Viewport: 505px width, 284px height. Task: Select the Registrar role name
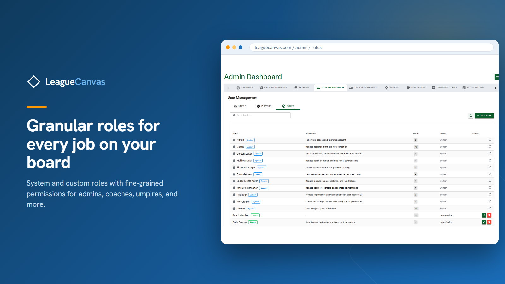tap(242, 195)
